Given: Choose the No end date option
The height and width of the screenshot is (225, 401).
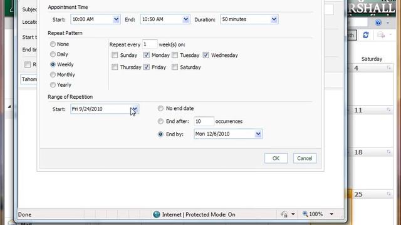Looking at the screenshot, I should [x=160, y=109].
